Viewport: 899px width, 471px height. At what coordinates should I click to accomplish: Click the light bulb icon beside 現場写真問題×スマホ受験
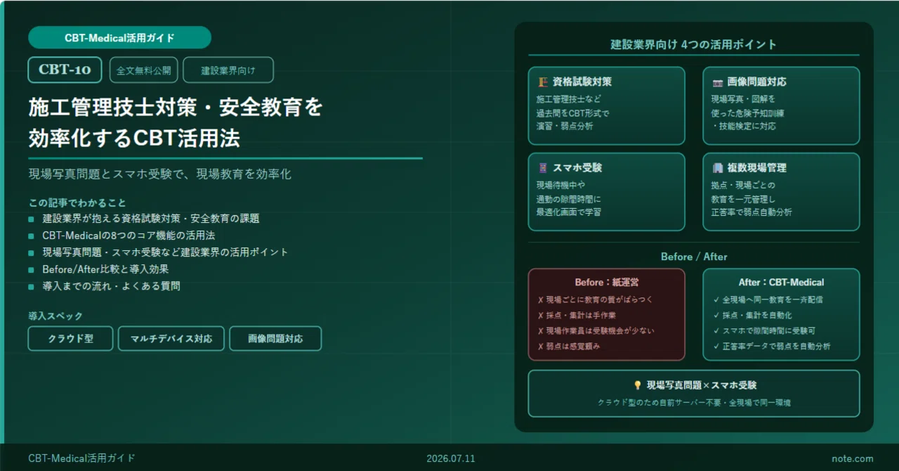638,385
